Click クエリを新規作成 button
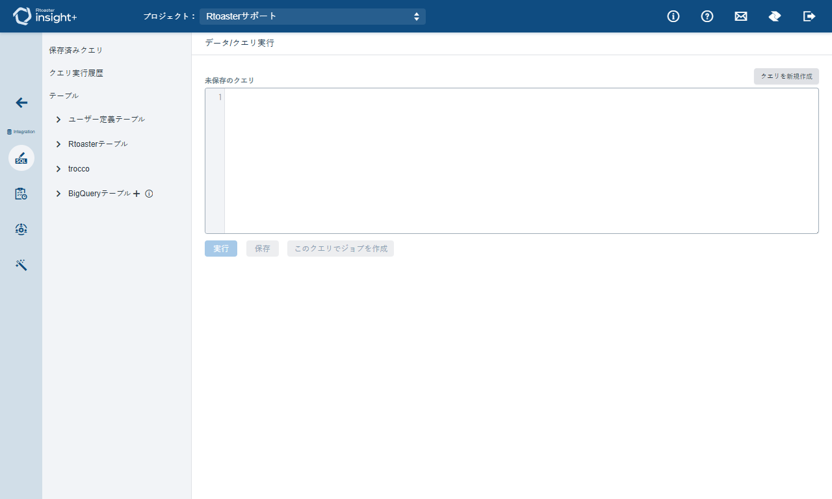The width and height of the screenshot is (832, 499). pos(786,76)
